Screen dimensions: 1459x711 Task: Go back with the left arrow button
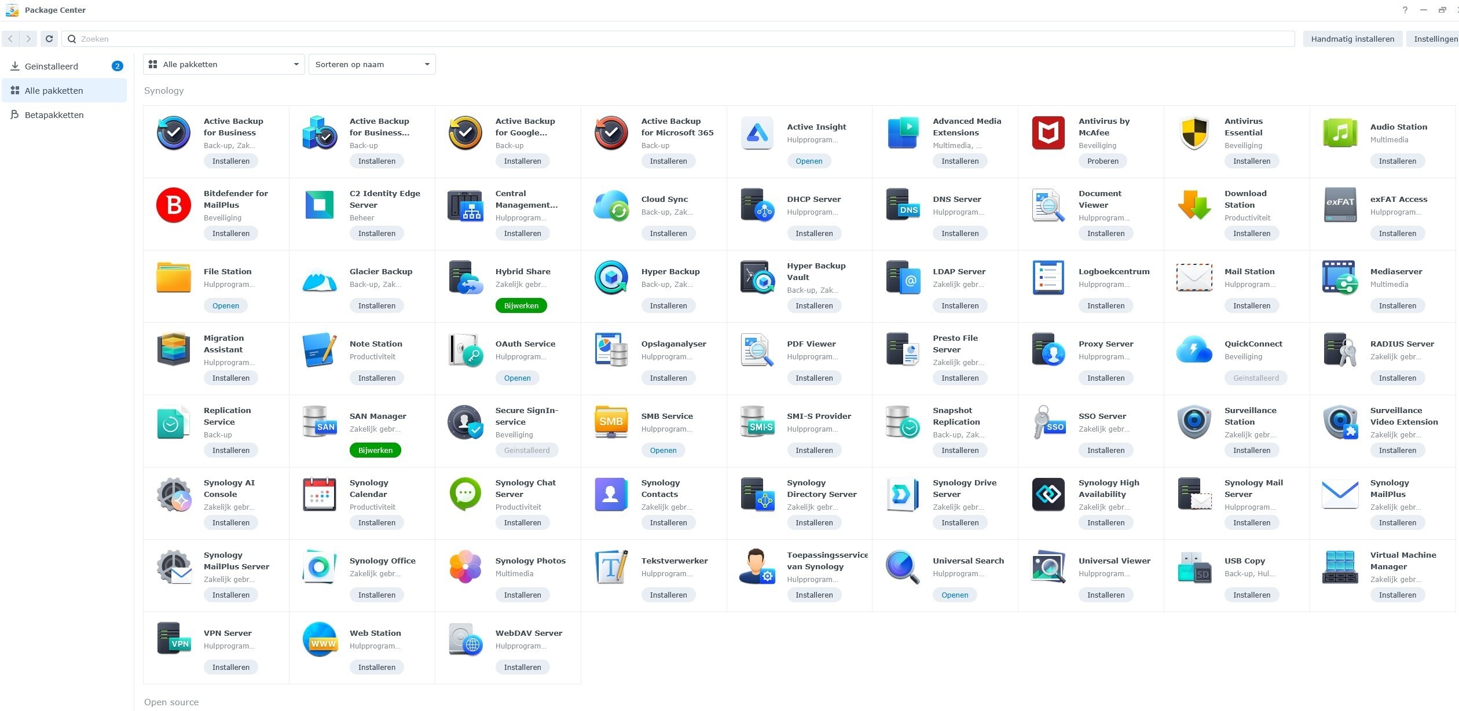pos(10,39)
